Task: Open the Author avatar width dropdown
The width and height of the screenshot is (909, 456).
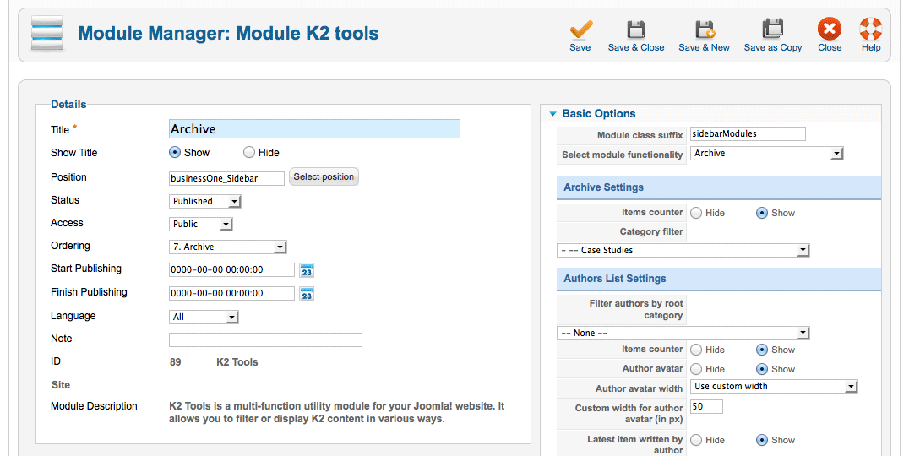Action: (773, 387)
